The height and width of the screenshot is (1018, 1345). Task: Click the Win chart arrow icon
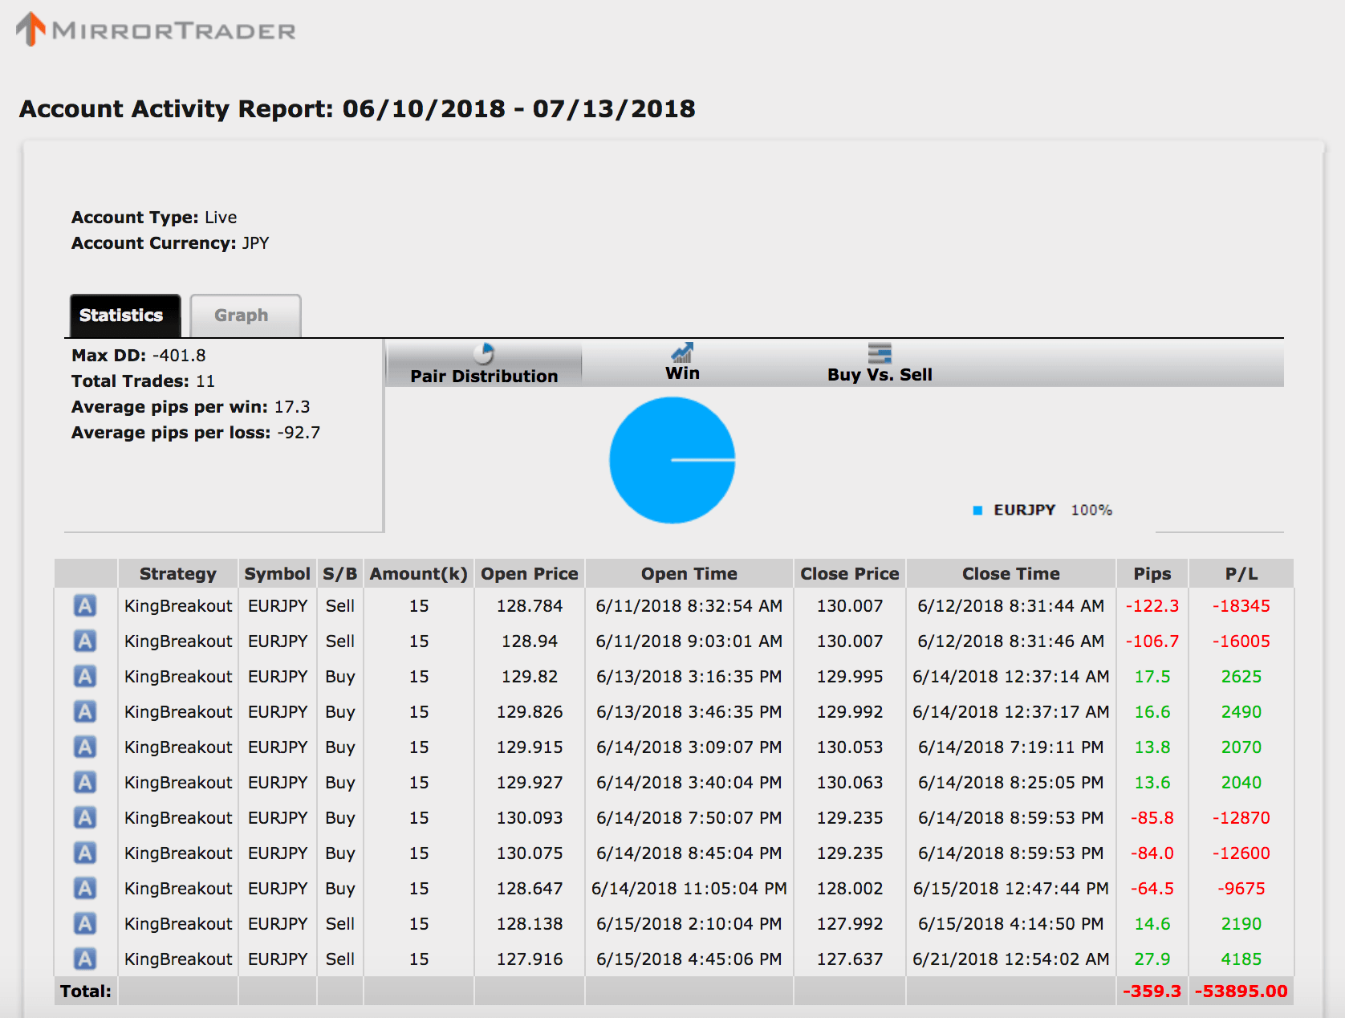[682, 352]
